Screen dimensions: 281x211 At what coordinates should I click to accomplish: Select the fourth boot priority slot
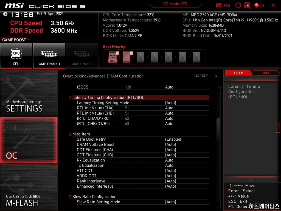pyautogui.click(x=154, y=57)
